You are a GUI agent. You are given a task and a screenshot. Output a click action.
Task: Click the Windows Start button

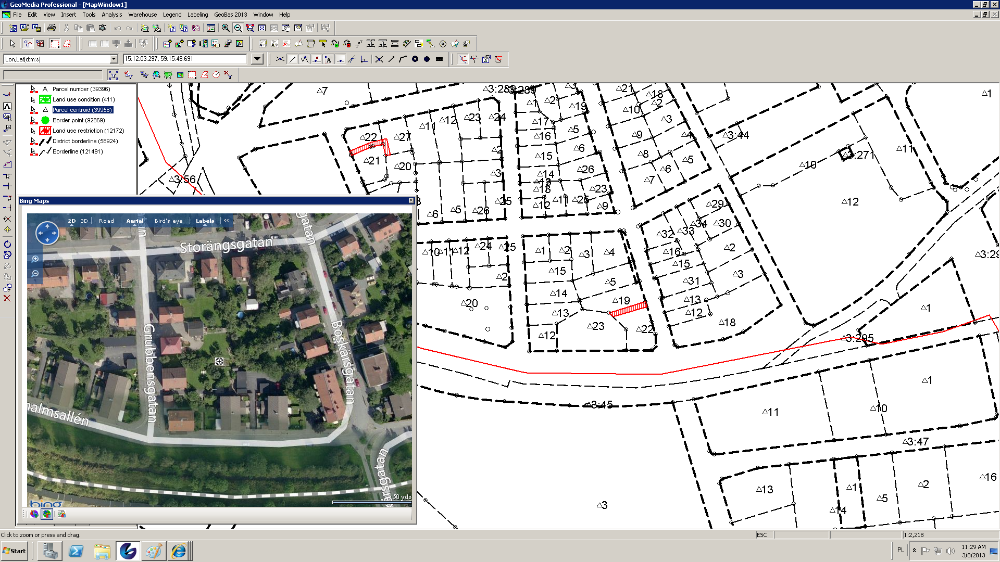15,551
